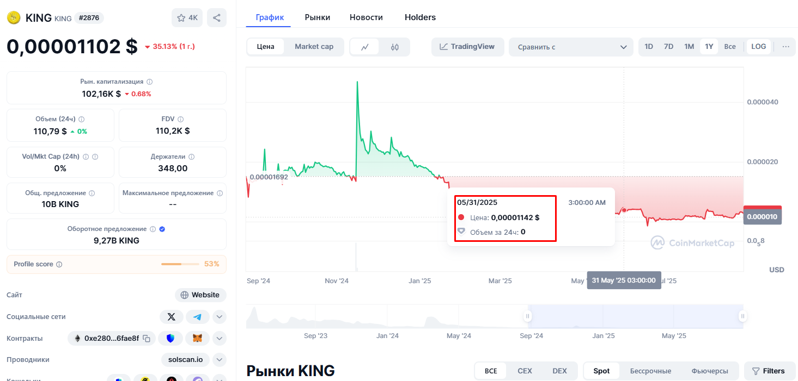Open the Новости tab
798x381 pixels.
tap(366, 17)
